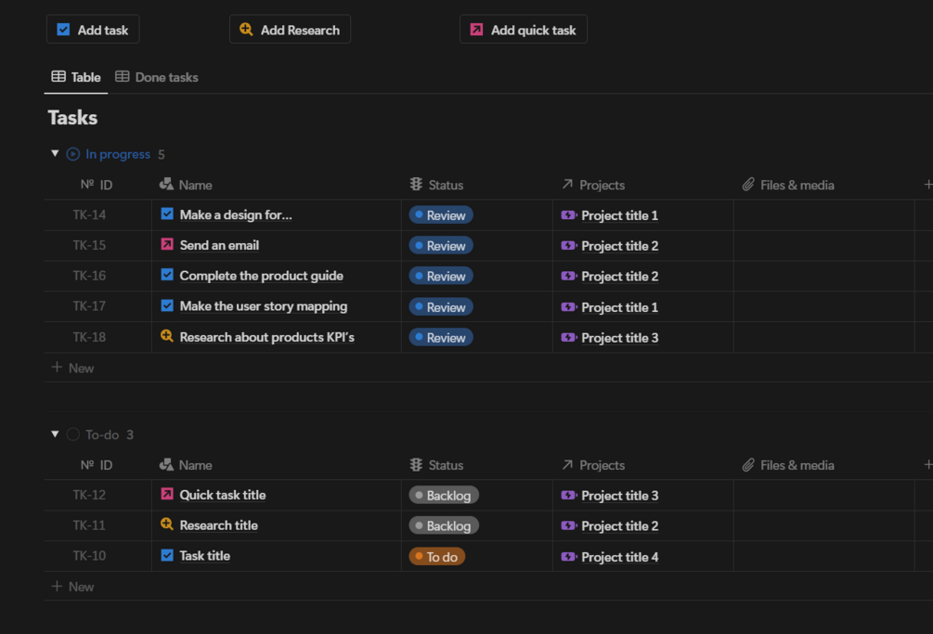Image resolution: width=933 pixels, height=634 pixels.
Task: Click the magnifier icon beside Research about products KPI's
Action: pos(167,336)
